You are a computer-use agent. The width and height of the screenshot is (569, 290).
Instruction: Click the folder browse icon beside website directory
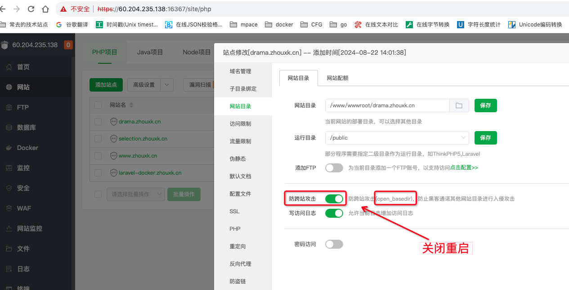click(x=459, y=105)
